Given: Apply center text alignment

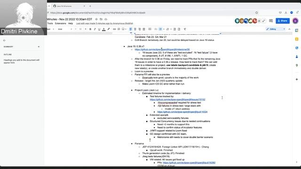Looking at the screenshot, I should (135, 29).
